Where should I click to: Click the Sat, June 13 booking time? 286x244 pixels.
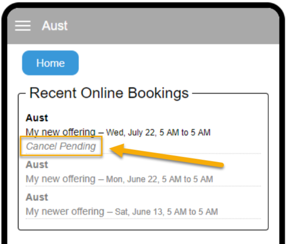tap(166, 212)
